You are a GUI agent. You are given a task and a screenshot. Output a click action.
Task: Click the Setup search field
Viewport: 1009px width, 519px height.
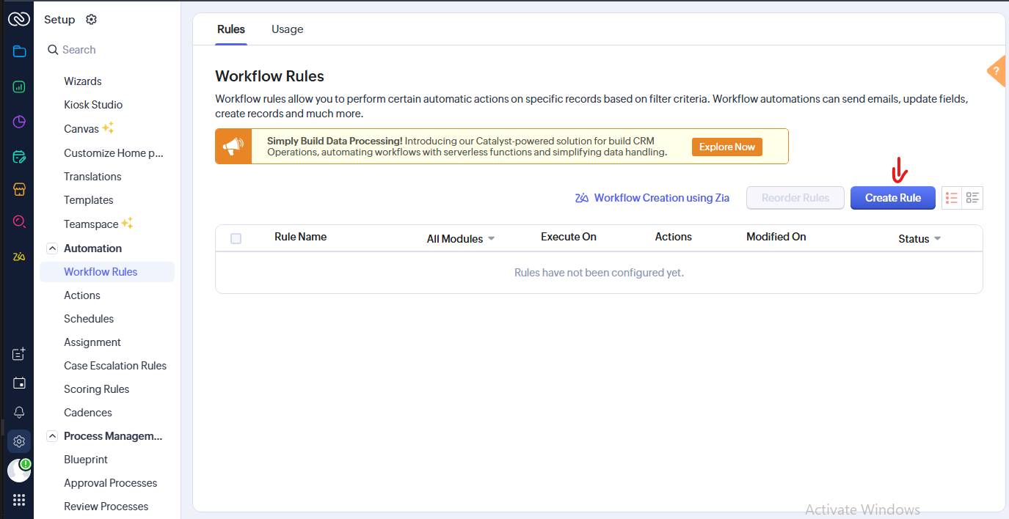(x=110, y=50)
